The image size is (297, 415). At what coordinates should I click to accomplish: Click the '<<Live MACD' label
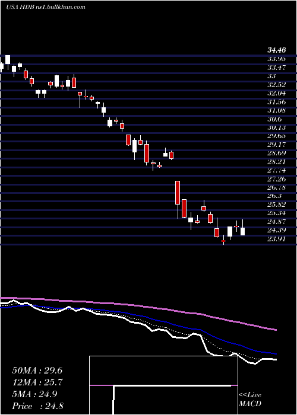pyautogui.click(x=250, y=400)
